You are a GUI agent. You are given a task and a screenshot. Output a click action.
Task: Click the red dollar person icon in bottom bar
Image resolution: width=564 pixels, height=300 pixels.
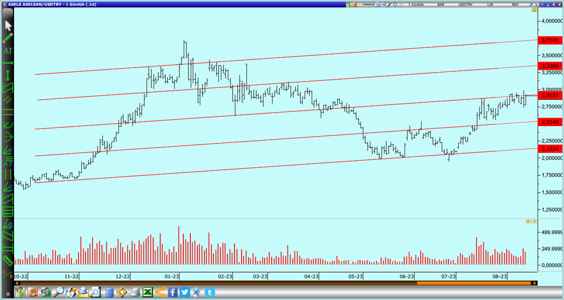[x=32, y=292]
